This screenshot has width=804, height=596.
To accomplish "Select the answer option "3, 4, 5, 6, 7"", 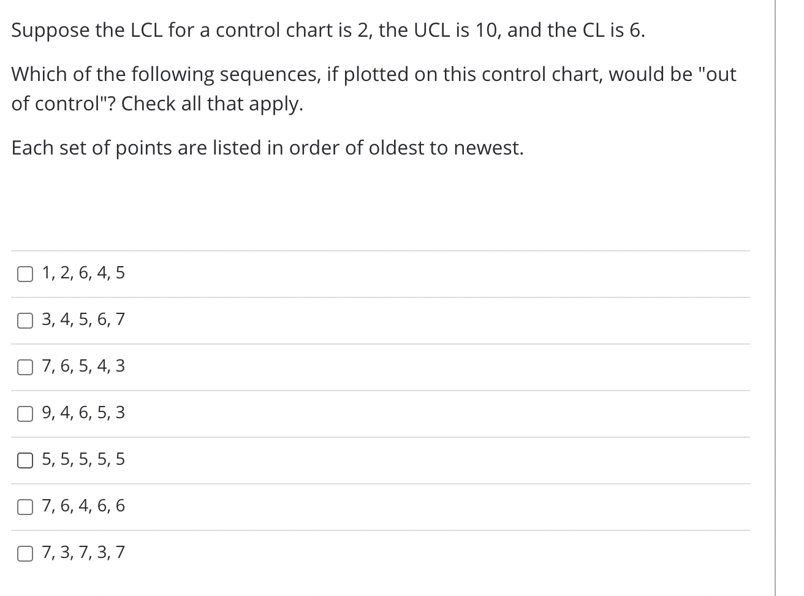I will click(83, 319).
